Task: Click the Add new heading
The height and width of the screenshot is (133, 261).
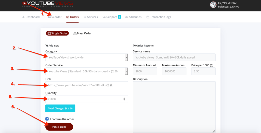Action: tap(52, 46)
